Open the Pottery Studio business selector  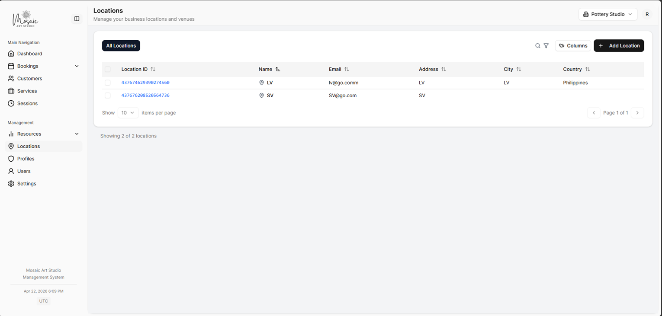pyautogui.click(x=607, y=14)
